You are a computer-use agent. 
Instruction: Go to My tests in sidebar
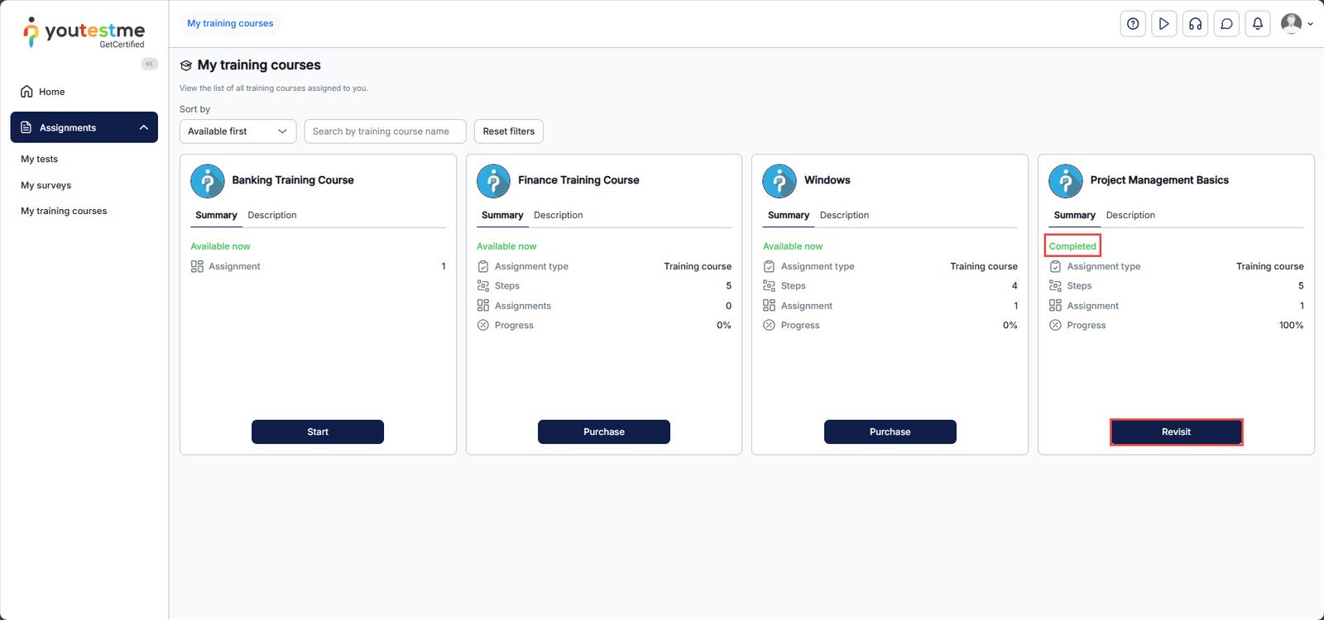click(40, 159)
